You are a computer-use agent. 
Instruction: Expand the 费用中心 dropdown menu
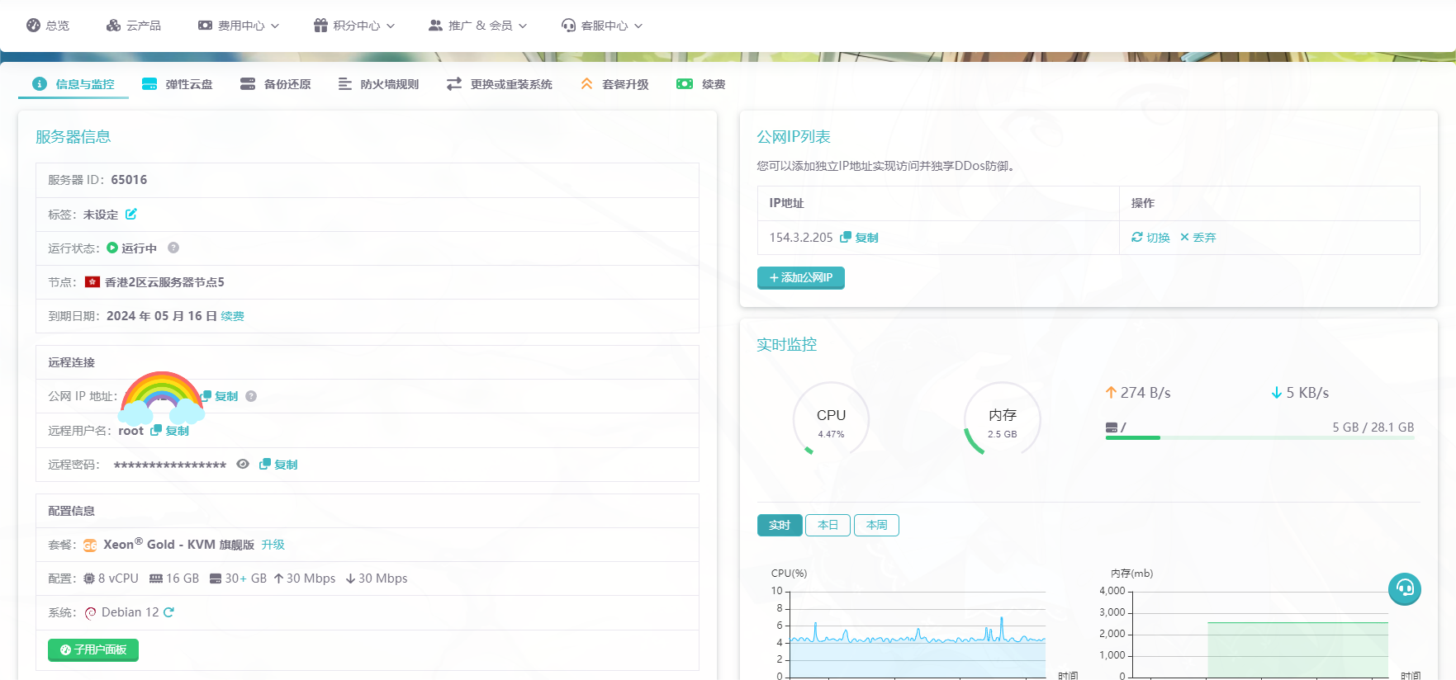coord(239,26)
